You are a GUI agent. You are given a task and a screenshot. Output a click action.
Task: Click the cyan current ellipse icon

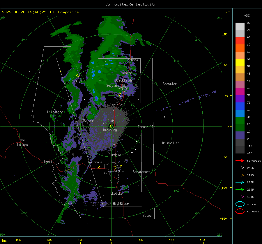point(240,204)
